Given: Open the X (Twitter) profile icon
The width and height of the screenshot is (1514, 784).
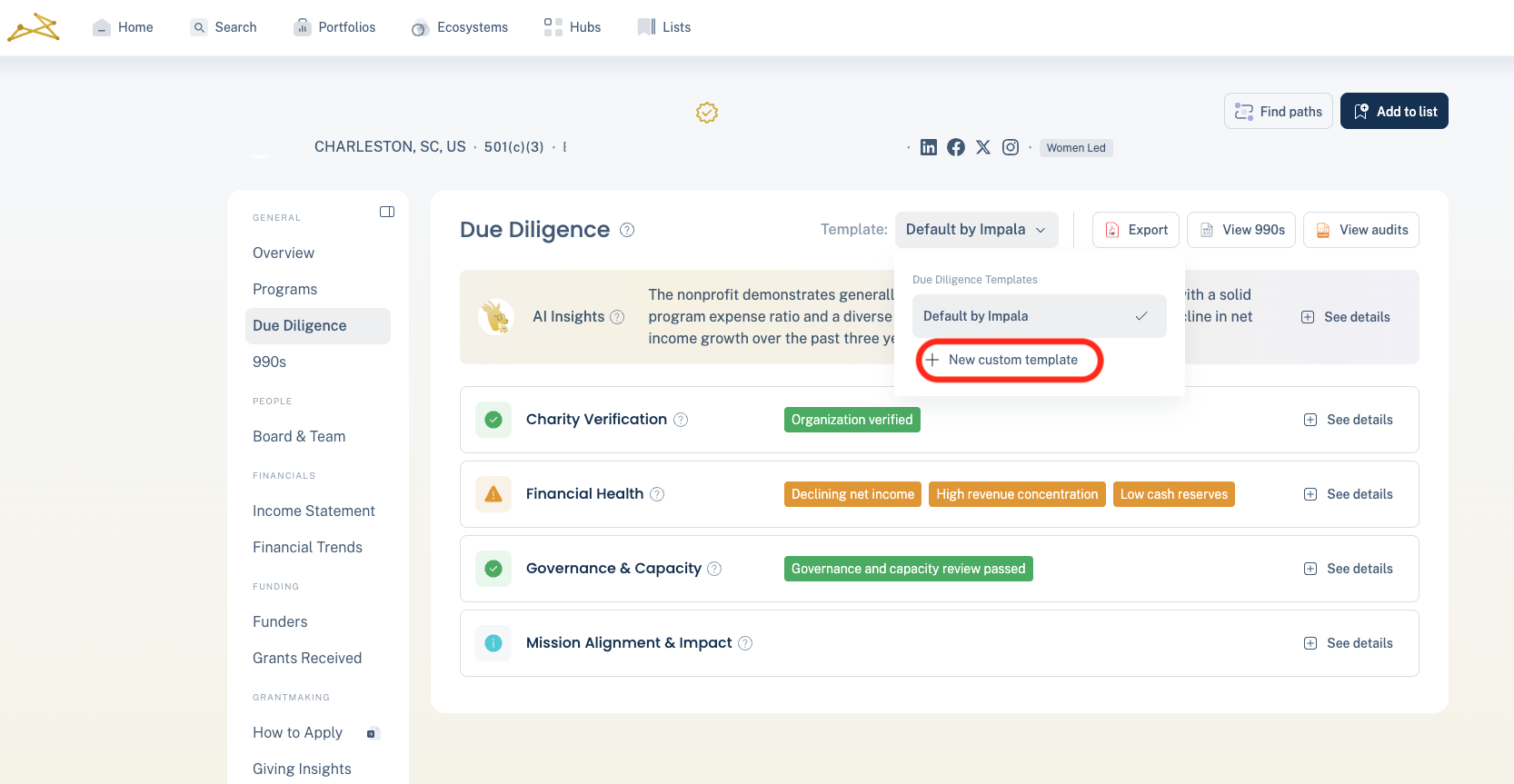Looking at the screenshot, I should pos(983,147).
